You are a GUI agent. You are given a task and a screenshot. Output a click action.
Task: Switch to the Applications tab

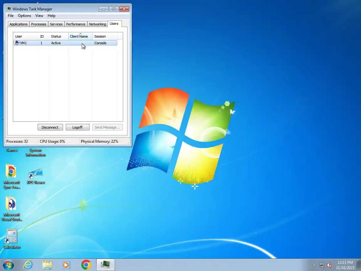point(18,24)
